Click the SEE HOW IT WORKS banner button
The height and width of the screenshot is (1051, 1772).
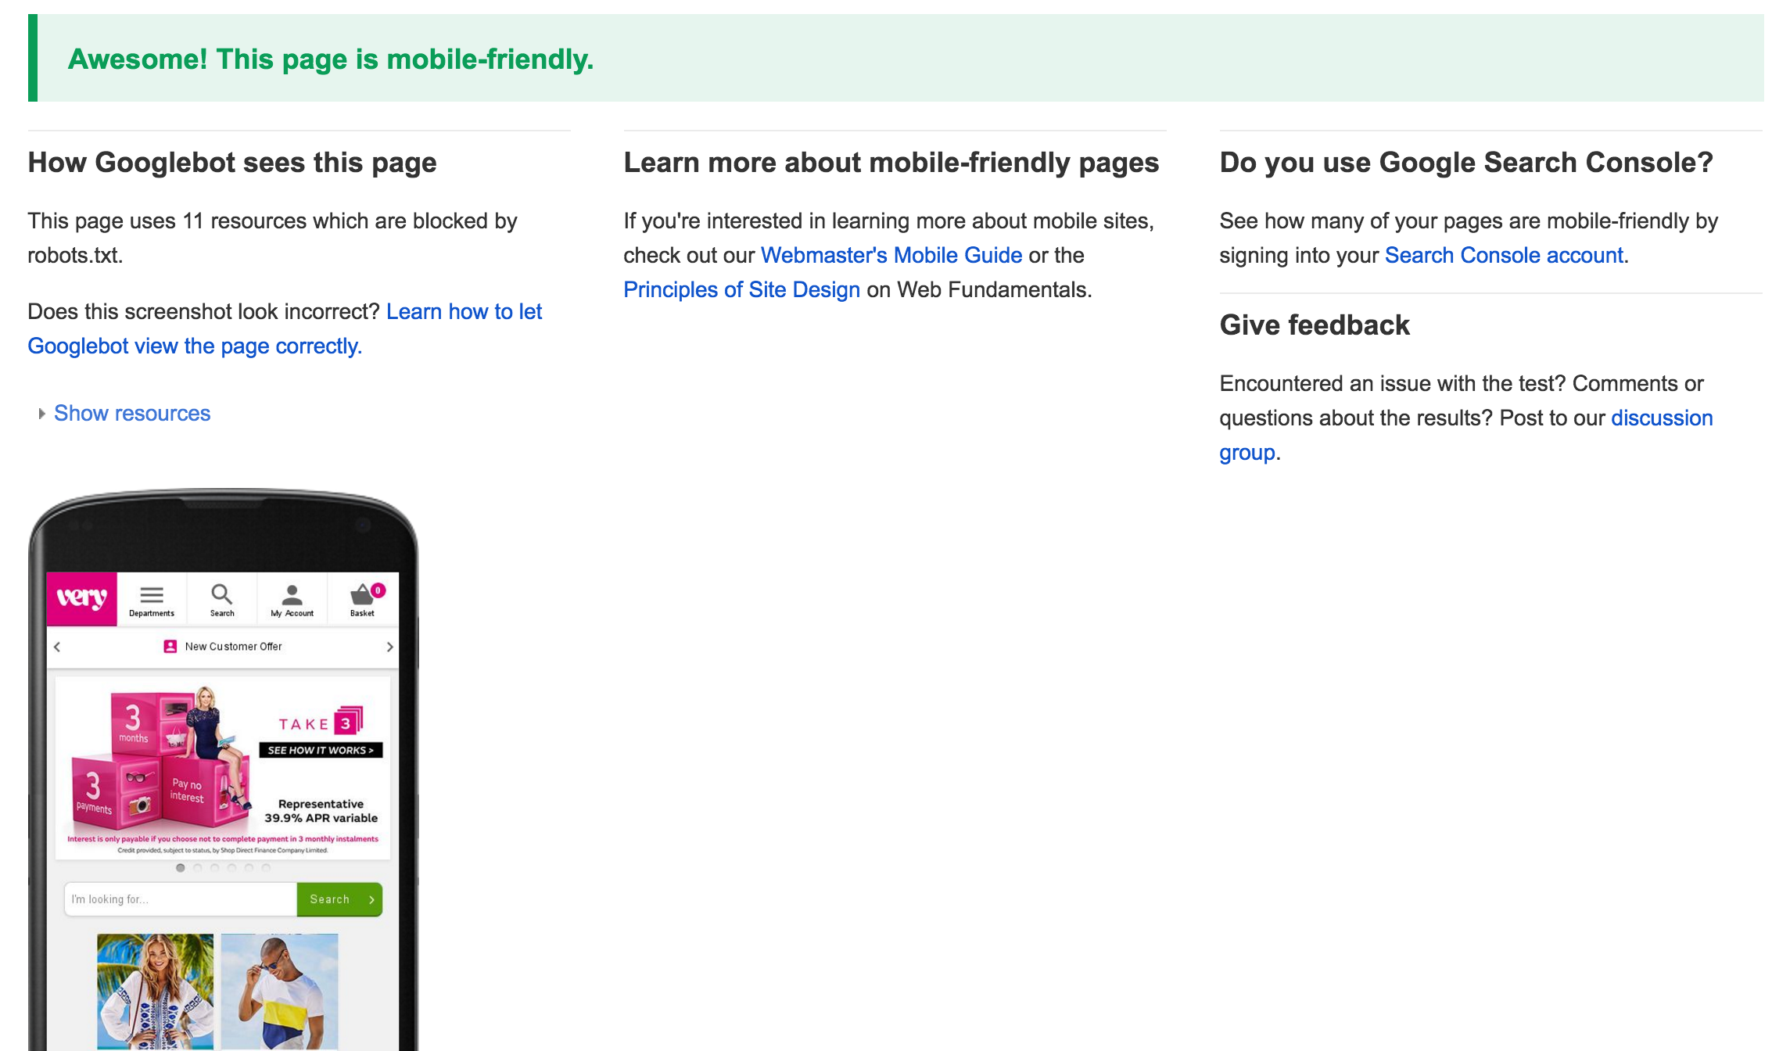pyautogui.click(x=321, y=750)
